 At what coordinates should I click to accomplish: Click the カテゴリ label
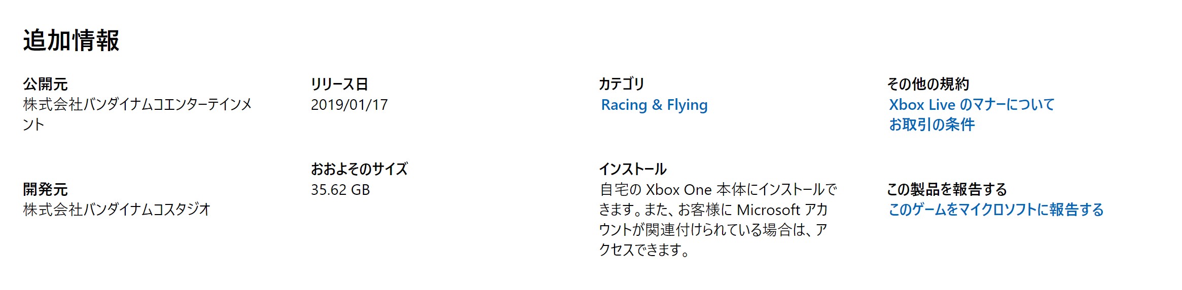coord(621,84)
